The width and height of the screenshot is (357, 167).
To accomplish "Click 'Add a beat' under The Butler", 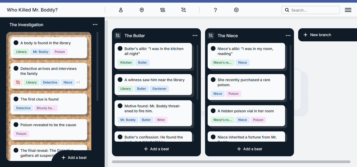I will [x=156, y=149].
